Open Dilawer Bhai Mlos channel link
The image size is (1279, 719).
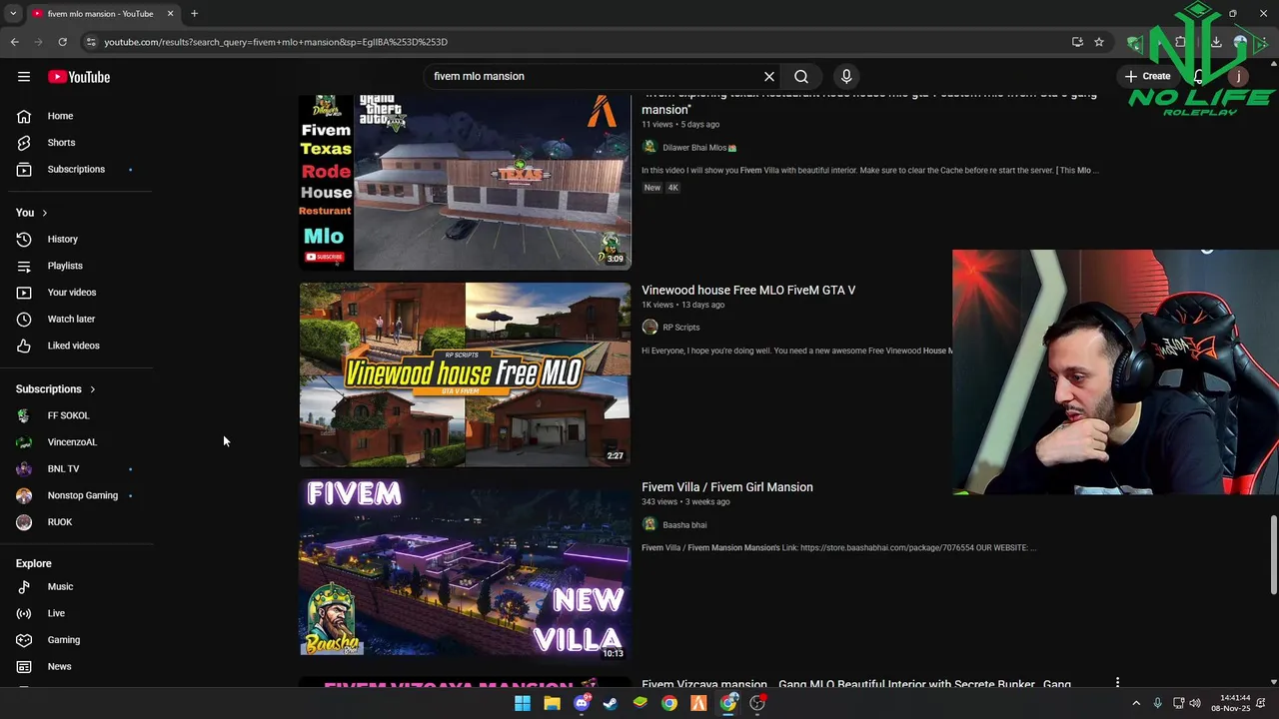point(699,148)
